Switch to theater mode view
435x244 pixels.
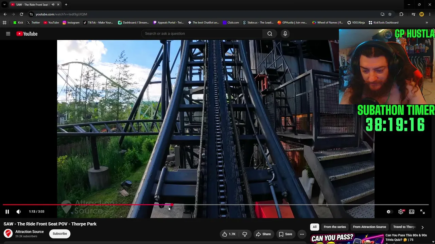point(412,211)
